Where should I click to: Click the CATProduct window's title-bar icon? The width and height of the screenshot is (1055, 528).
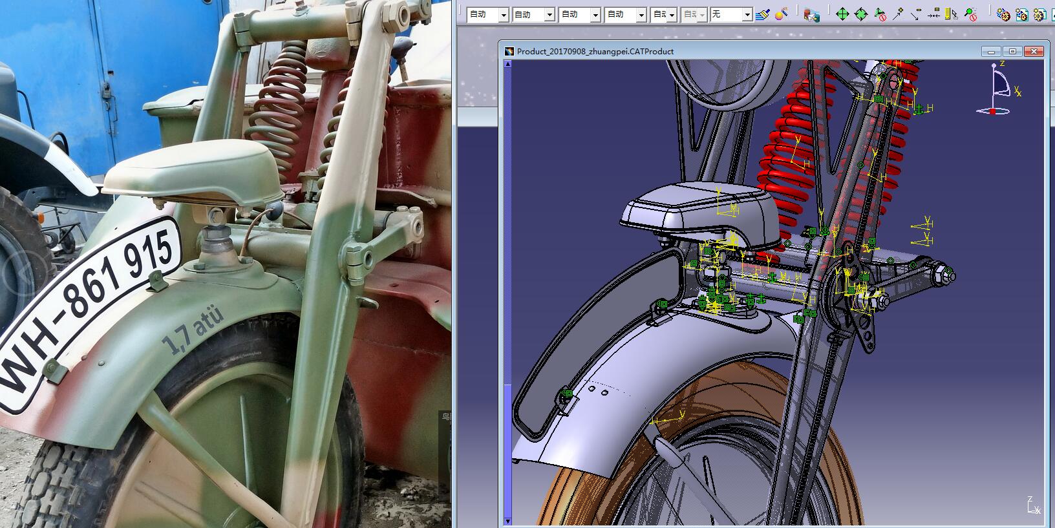(509, 51)
